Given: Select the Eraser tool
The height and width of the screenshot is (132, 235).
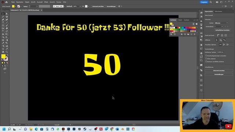Looking at the screenshot, I should pos(7,29).
